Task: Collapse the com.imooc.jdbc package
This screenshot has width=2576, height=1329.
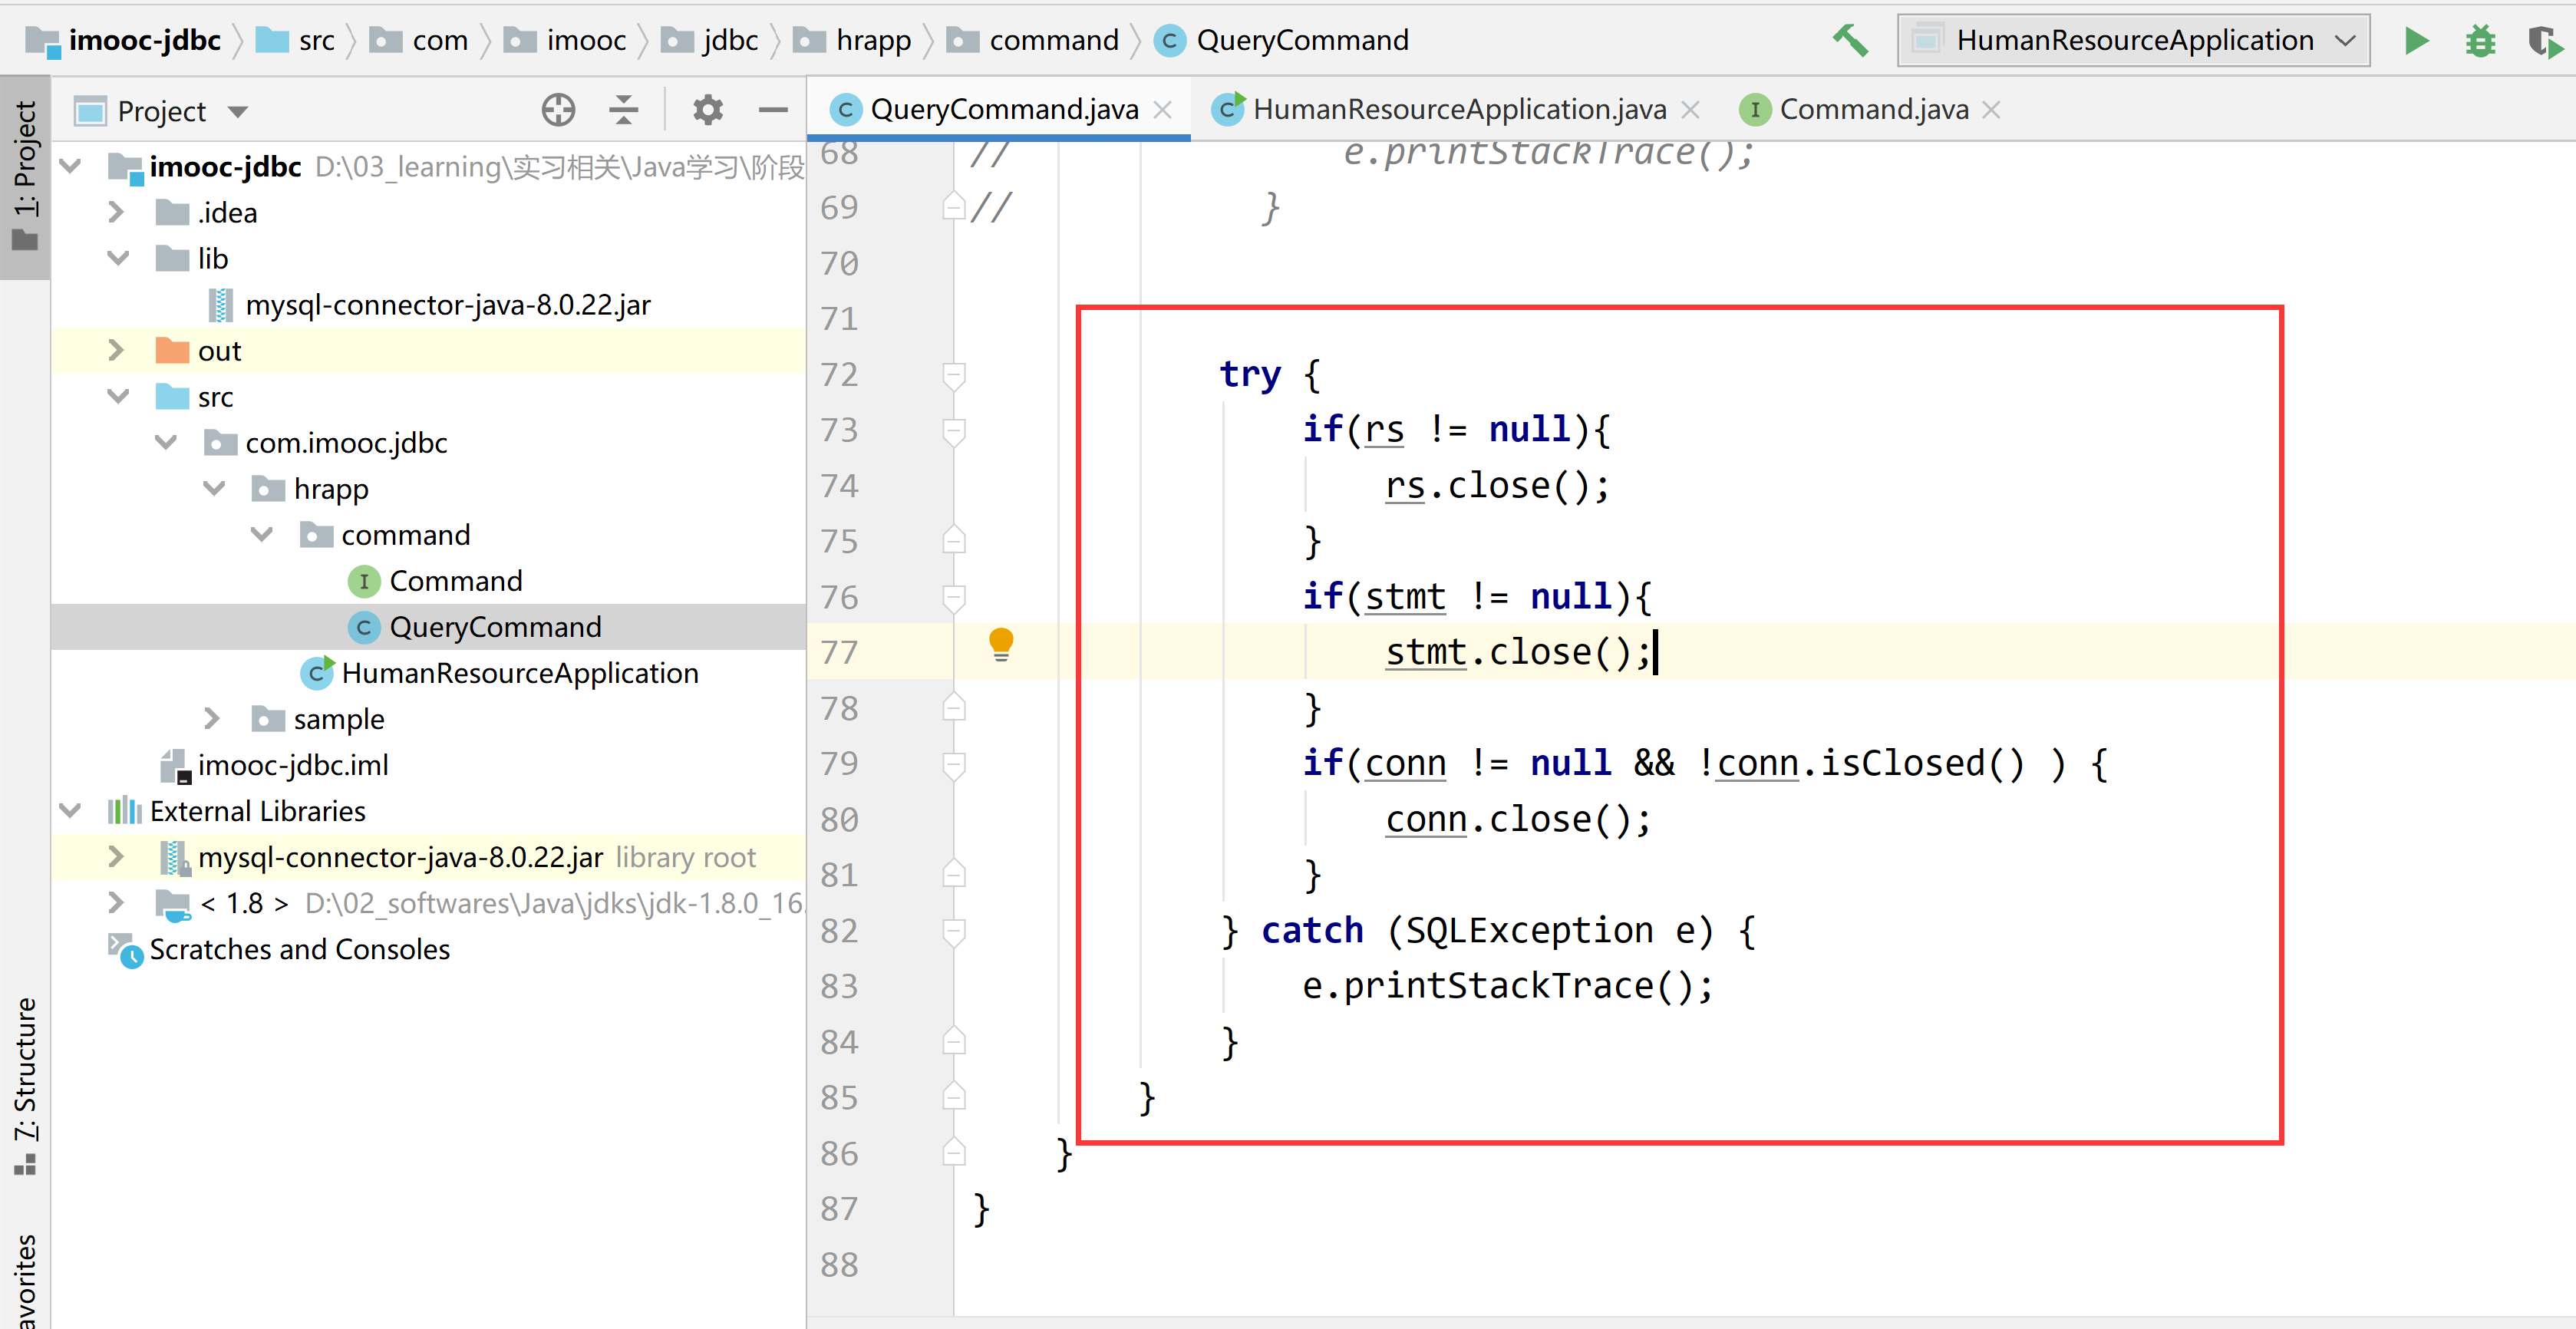Action: click(x=166, y=442)
